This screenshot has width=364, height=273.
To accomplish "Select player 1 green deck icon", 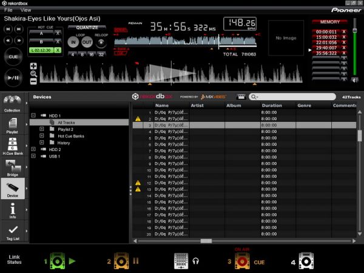I will click(57, 261).
